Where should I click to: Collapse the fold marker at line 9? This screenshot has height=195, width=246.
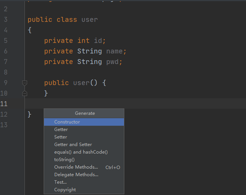pos(24,83)
